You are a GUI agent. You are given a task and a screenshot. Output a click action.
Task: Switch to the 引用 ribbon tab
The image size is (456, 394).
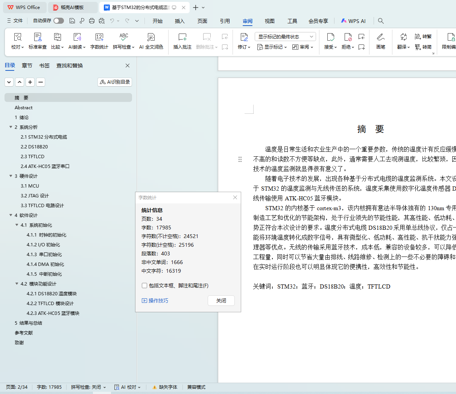pos(225,21)
